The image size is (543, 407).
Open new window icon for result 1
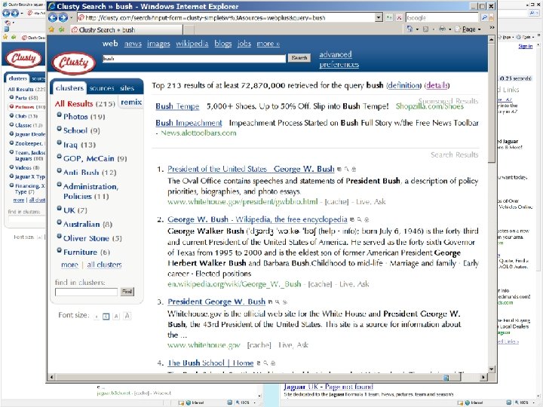pos(339,170)
